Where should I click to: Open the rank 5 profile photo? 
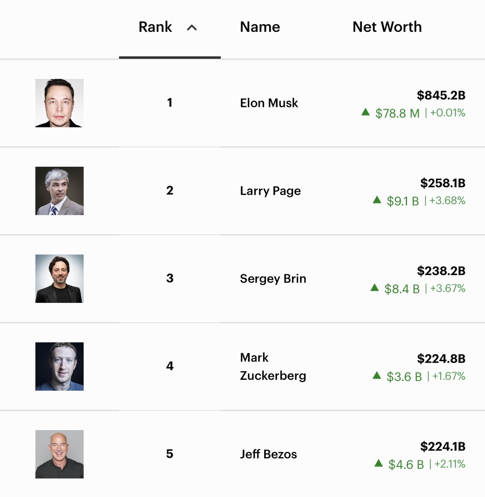tap(60, 454)
